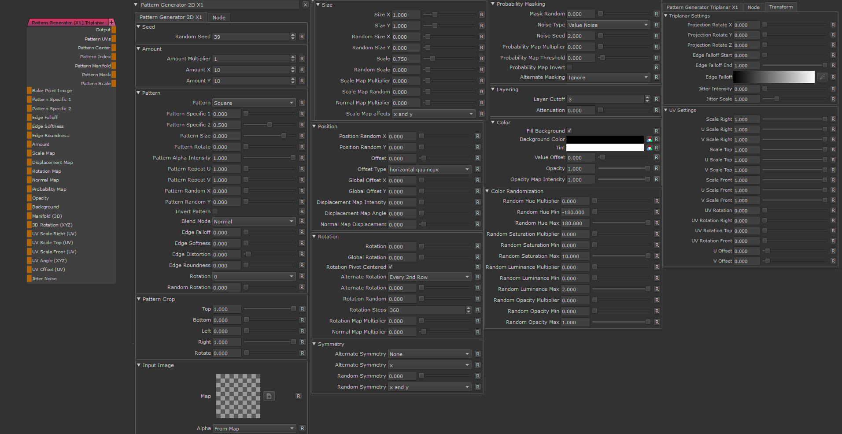Toggle the Rotation Pivot Centered checkbox

click(x=391, y=267)
